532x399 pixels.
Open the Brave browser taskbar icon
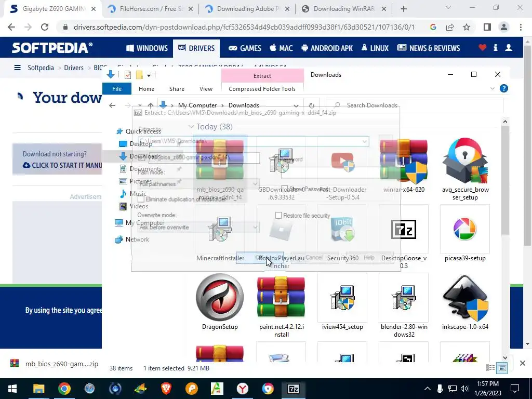[x=166, y=389]
